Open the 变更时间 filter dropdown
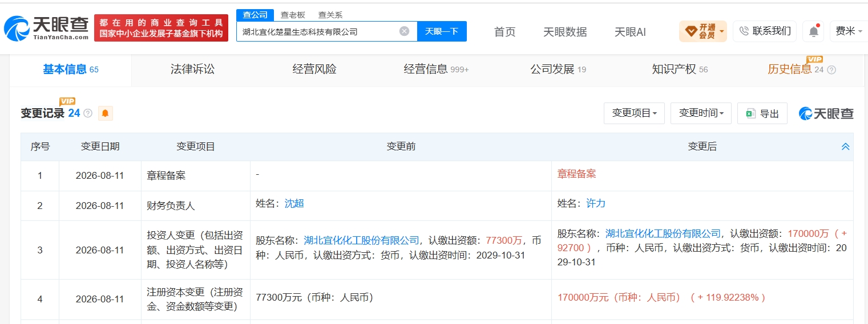 point(701,113)
